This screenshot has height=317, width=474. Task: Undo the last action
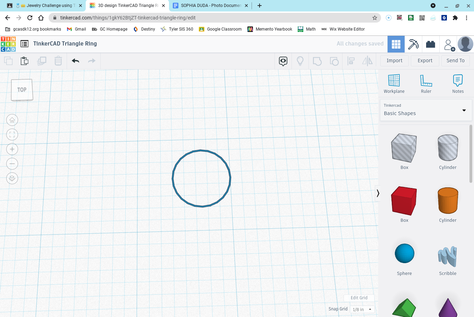pyautogui.click(x=75, y=61)
